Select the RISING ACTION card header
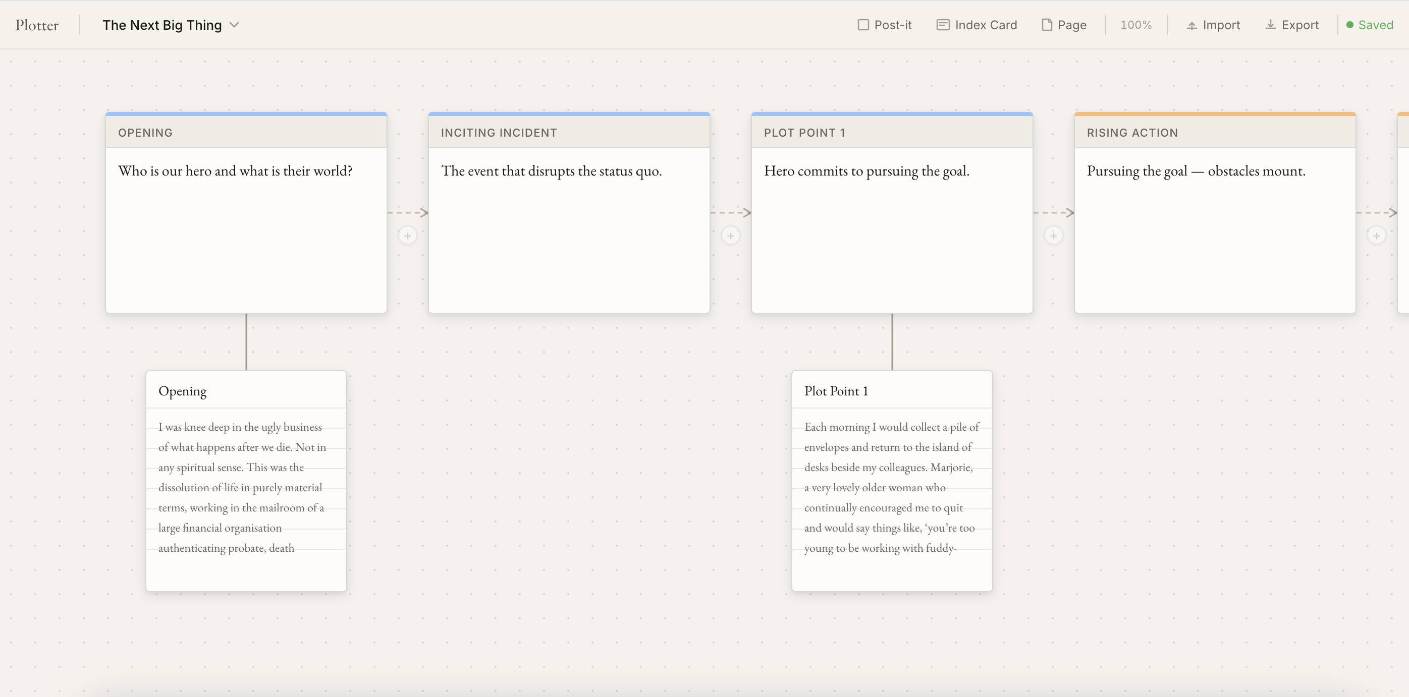The width and height of the screenshot is (1409, 697). [x=1215, y=133]
